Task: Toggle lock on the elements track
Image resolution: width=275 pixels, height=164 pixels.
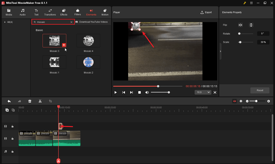Action: (13, 126)
